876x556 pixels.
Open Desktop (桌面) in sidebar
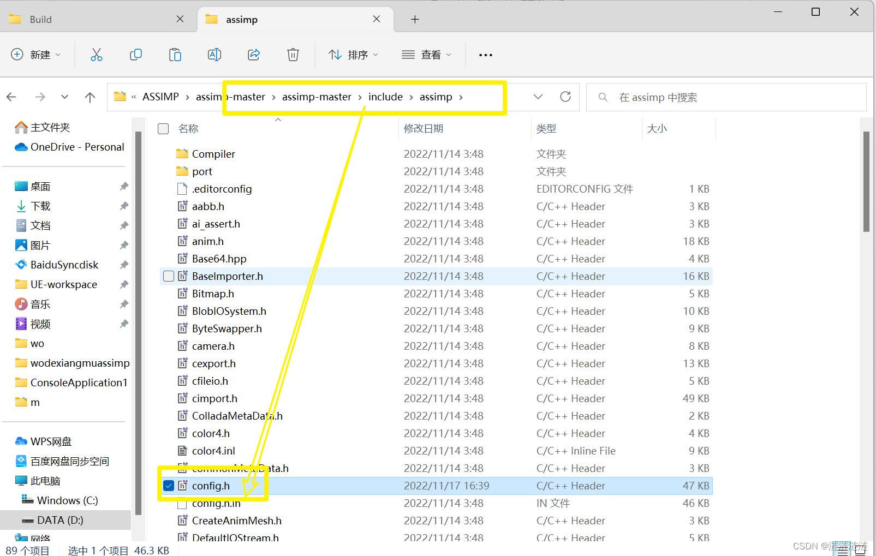coord(33,186)
